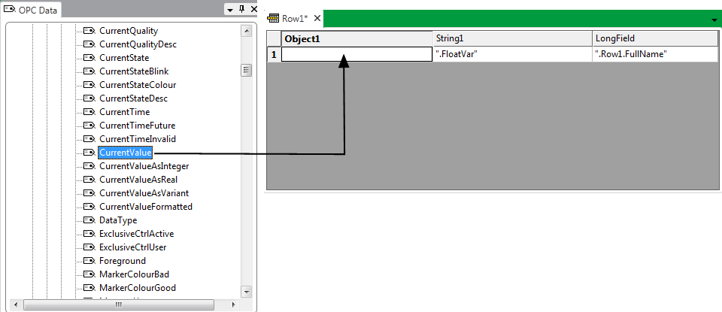Switch to the OPC Data tab
Image resolution: width=722 pixels, height=312 pixels.
(31, 10)
